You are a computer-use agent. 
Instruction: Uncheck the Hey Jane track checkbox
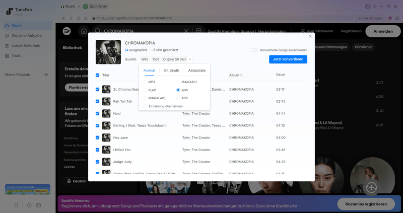97,137
